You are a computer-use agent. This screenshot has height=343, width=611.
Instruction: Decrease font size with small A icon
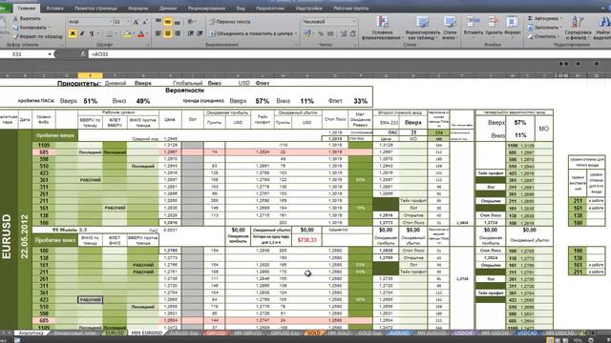click(144, 22)
